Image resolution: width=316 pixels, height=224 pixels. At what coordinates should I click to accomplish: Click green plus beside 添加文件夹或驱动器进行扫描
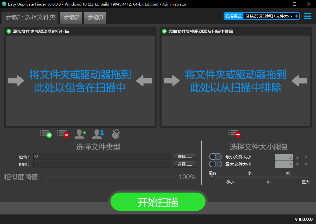9,31
